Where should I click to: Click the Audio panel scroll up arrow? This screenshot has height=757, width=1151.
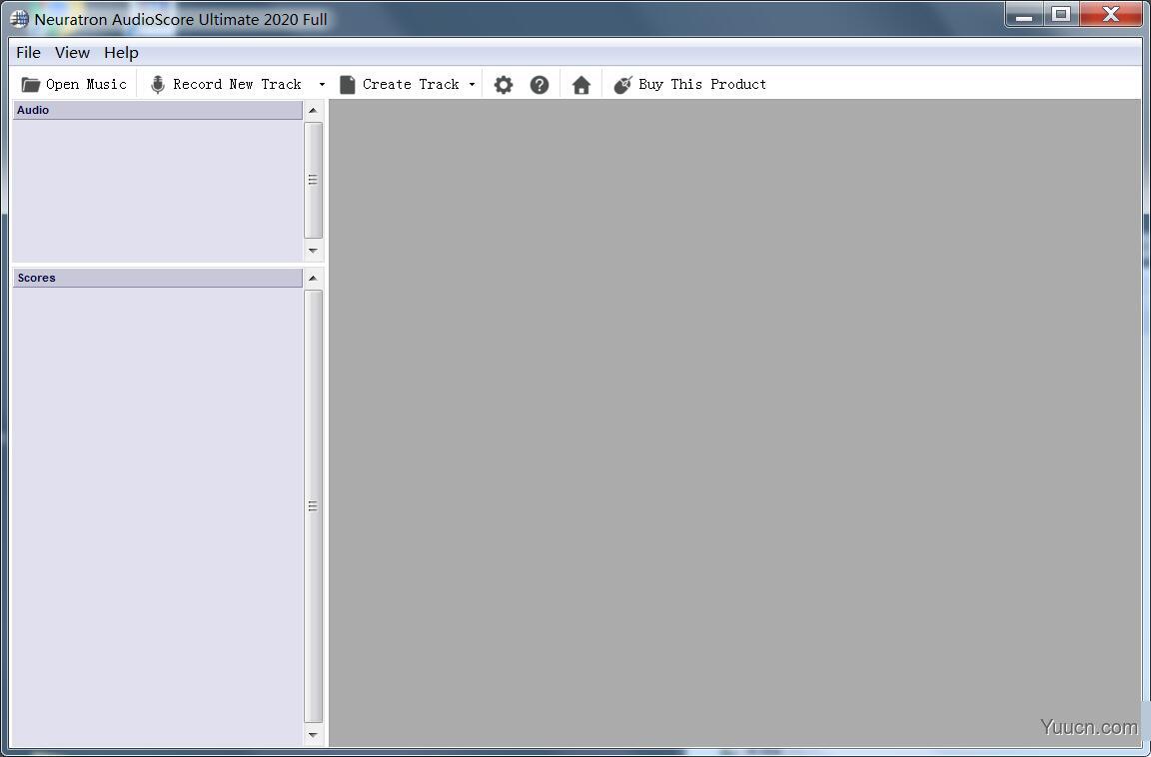pos(313,110)
